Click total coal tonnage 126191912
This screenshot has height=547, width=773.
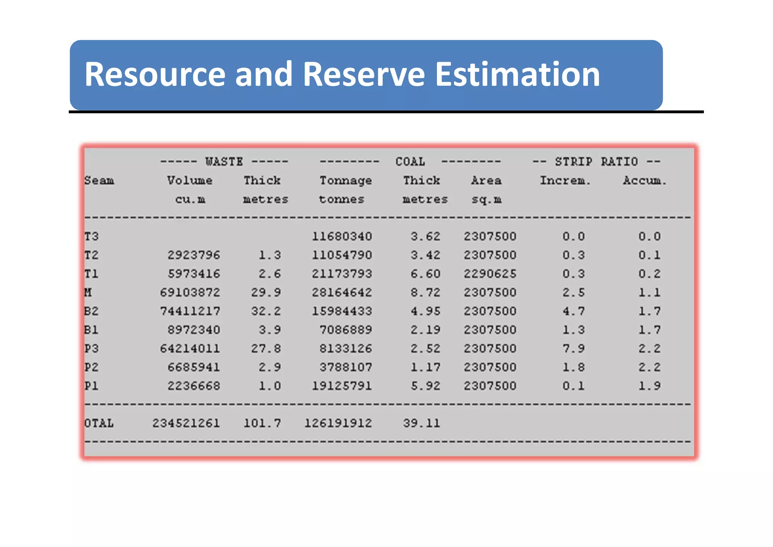point(338,423)
